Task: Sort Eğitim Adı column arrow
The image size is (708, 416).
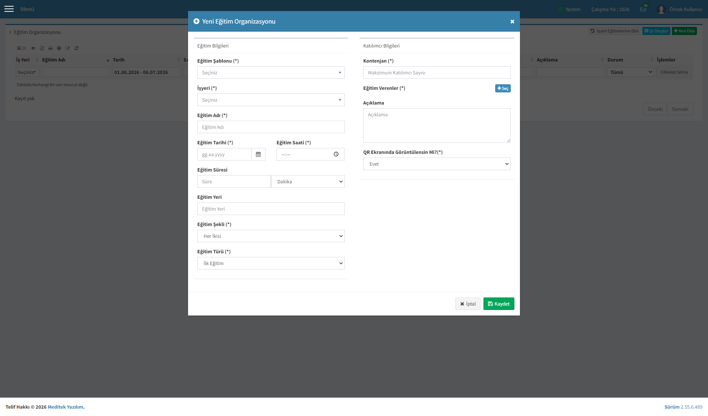Action: (108, 60)
